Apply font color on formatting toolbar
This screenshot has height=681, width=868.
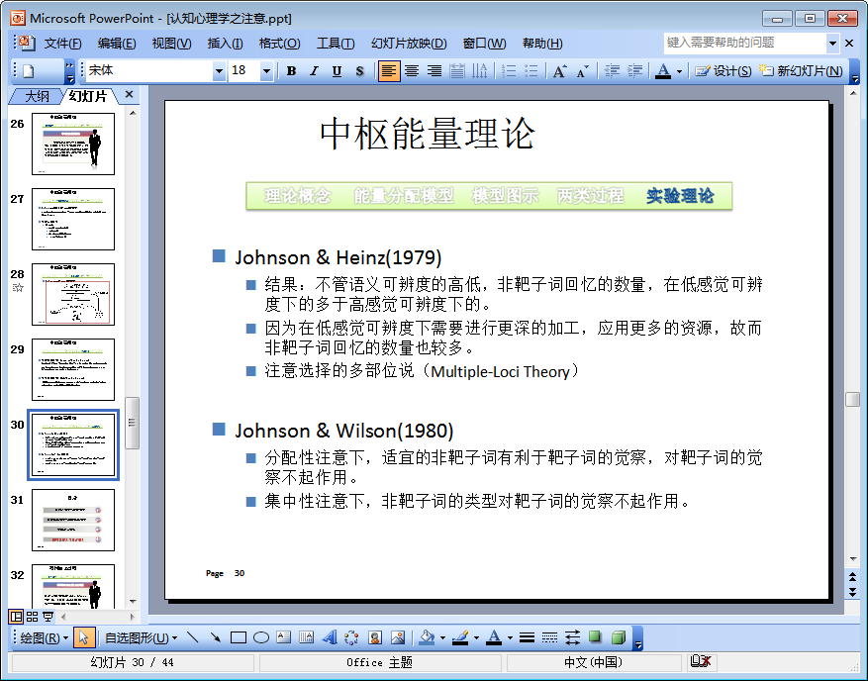(662, 71)
